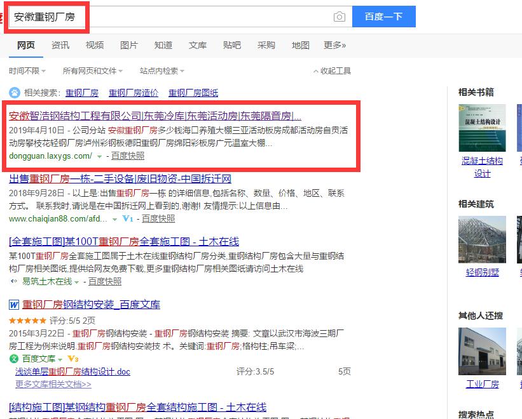Image resolution: width=522 pixels, height=419 pixels.
Task: Open the 浅谈单层重钢厂房结构设计.doc document
Action: click(x=72, y=371)
